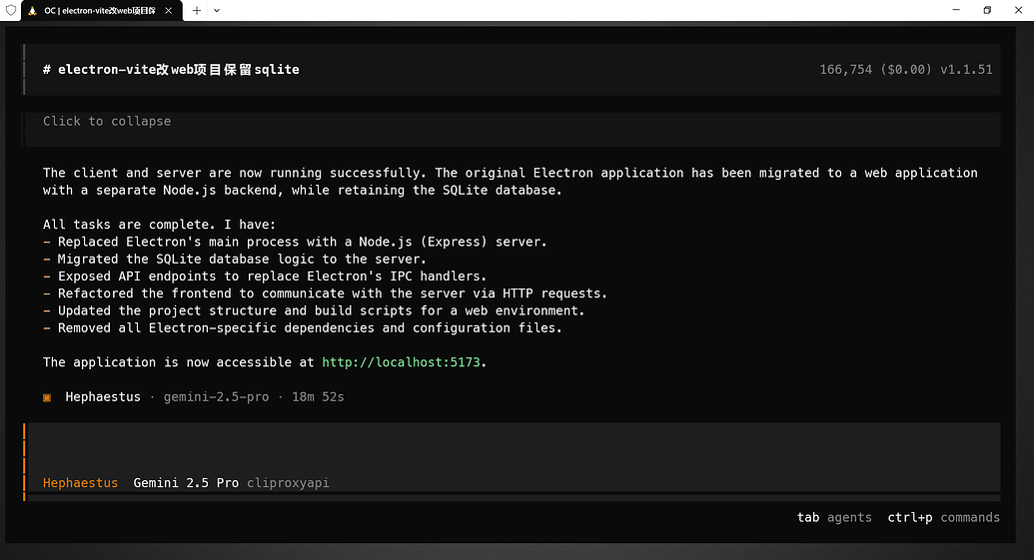Click the version label v1.1.51
Viewport: 1034px width, 560px height.
point(966,69)
